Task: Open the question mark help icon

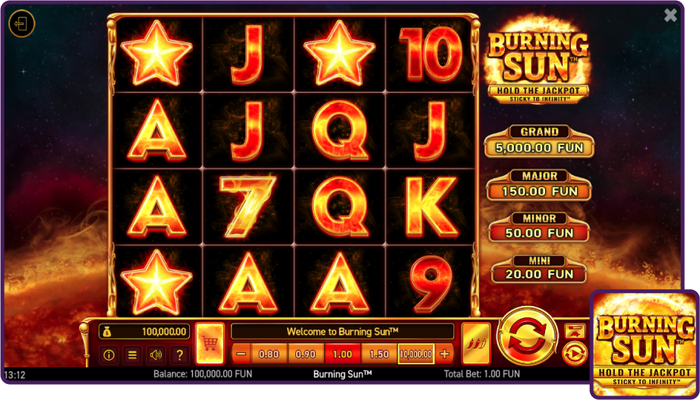Action: click(x=179, y=355)
